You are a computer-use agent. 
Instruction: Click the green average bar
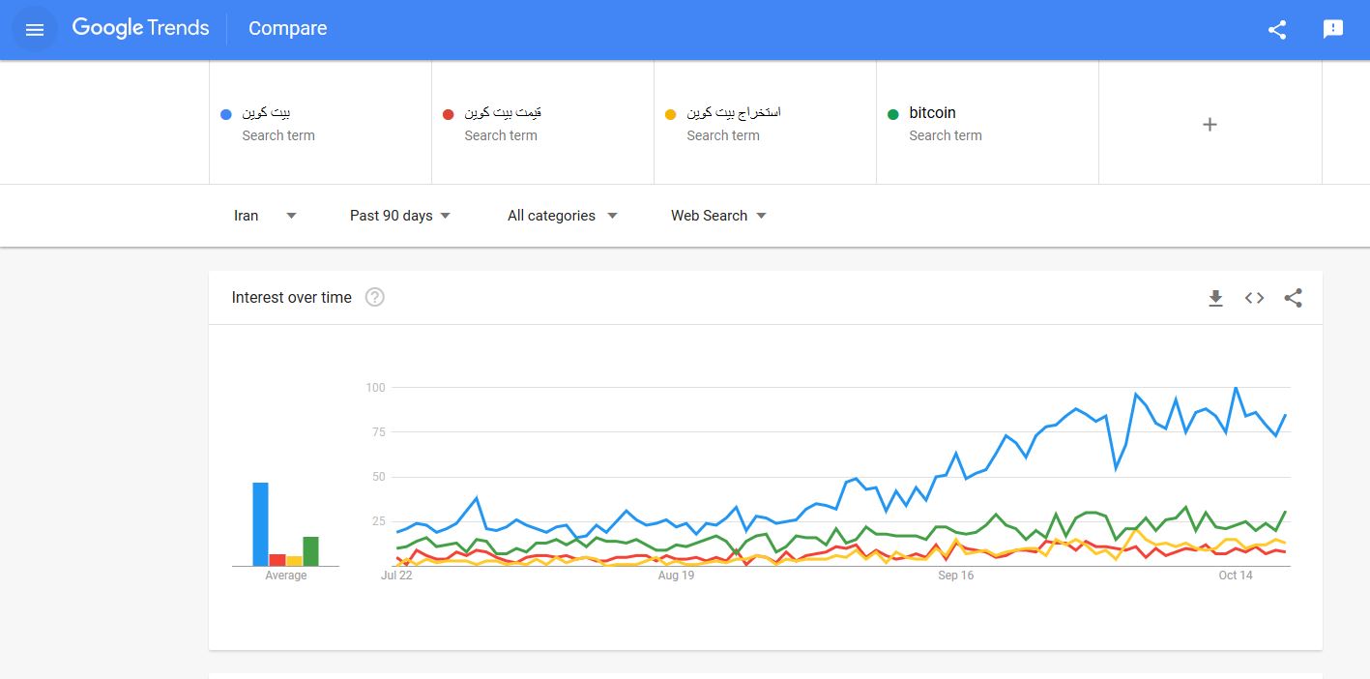pos(310,551)
